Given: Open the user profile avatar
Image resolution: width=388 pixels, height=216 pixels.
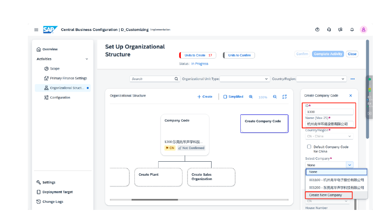Looking at the screenshot, I should click(364, 30).
